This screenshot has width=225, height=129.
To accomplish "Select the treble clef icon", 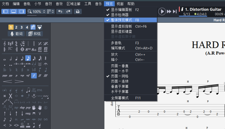I will (x=5, y=44).
